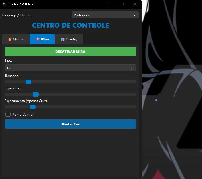This screenshot has height=179, width=202.
Task: Open the Language / Idioma dropdown
Action: [x=105, y=15]
